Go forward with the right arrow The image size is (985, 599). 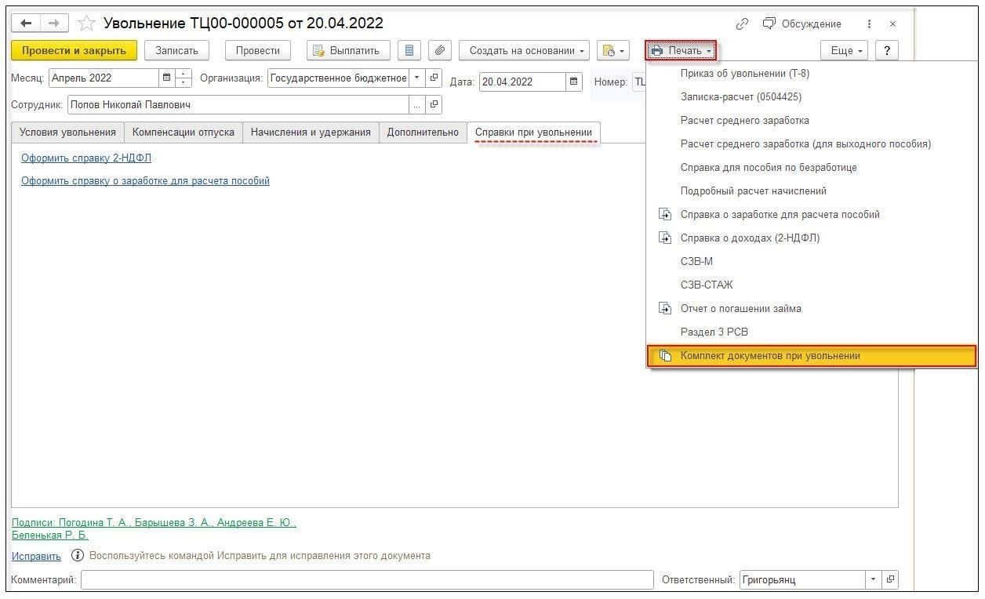[54, 24]
